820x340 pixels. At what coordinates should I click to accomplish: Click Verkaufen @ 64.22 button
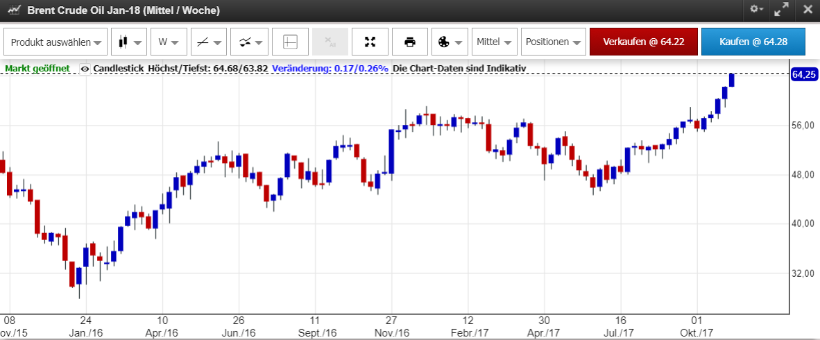point(643,42)
